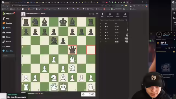Viewport: 176px width, 99px height.
Task: Select the black rook on a8
Action: click(x=26, y=22)
